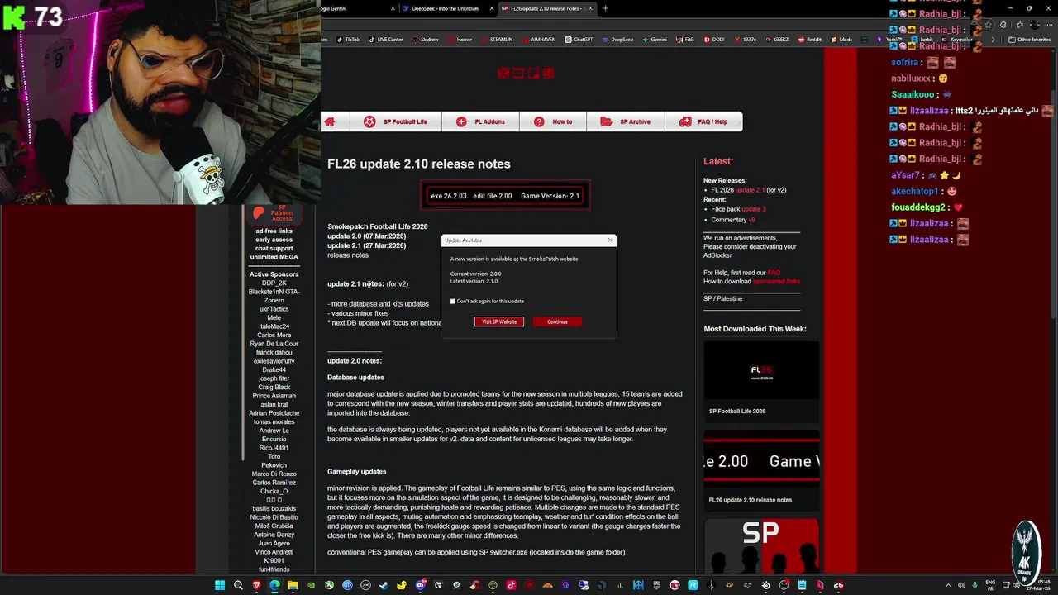Open Windows taskbar search
The height and width of the screenshot is (595, 1058).
pos(238,585)
